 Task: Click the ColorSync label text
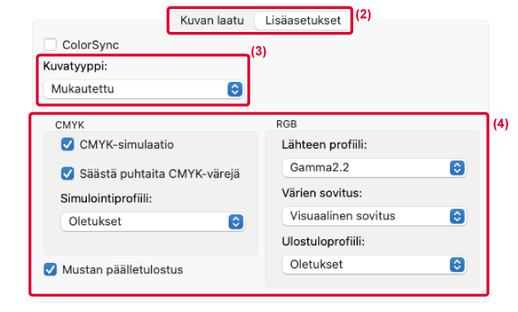pos(90,45)
